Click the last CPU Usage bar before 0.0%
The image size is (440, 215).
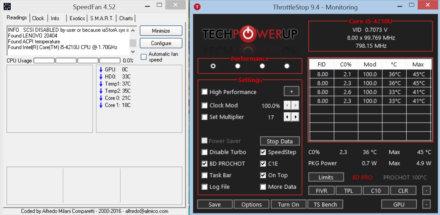[x=110, y=60]
